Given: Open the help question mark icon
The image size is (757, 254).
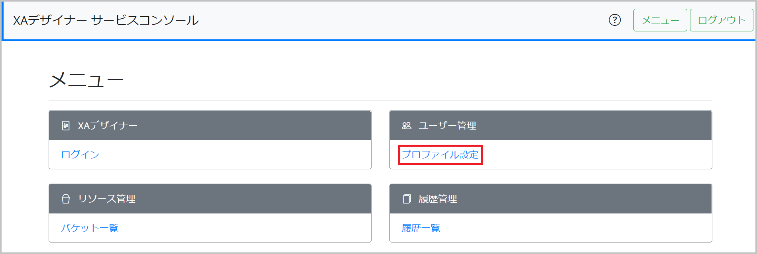Looking at the screenshot, I should [x=615, y=20].
